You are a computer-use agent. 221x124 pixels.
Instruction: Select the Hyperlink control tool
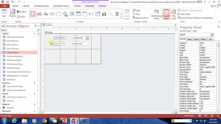(65, 14)
